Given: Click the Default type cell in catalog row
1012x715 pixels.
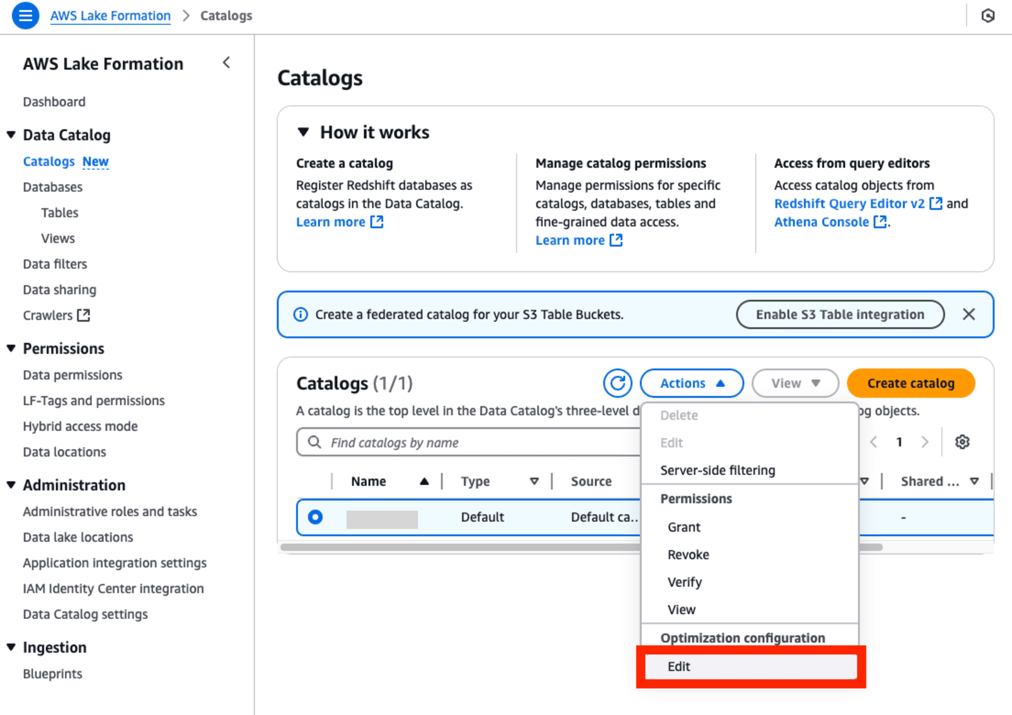Looking at the screenshot, I should pos(482,517).
